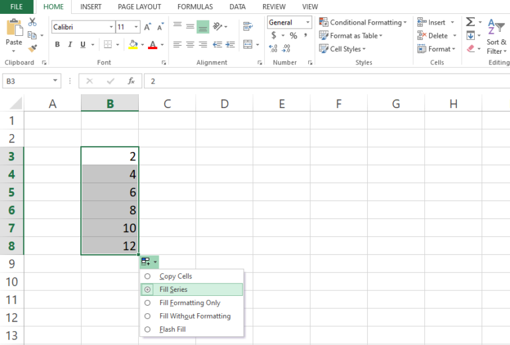Decrease font size with small A icon
The width and height of the screenshot is (510, 345).
[160, 27]
